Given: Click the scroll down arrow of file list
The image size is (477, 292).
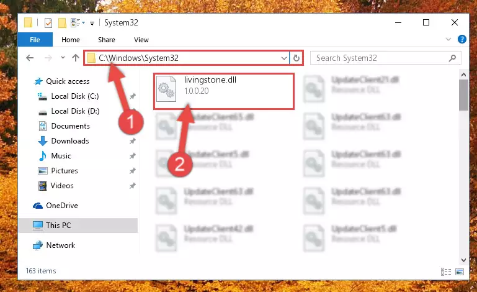Looking at the screenshot, I should click(x=463, y=260).
